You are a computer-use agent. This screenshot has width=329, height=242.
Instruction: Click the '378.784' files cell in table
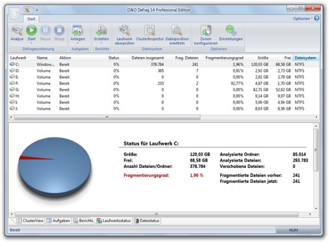click(157, 64)
